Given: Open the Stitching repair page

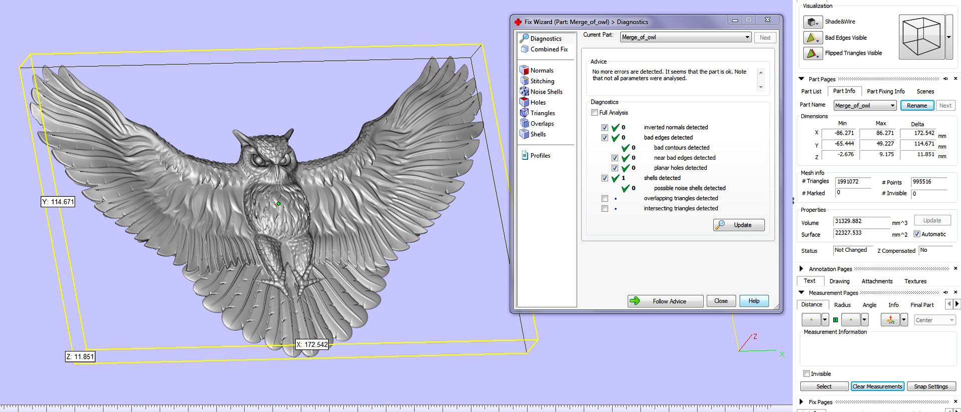Looking at the screenshot, I should 537,81.
